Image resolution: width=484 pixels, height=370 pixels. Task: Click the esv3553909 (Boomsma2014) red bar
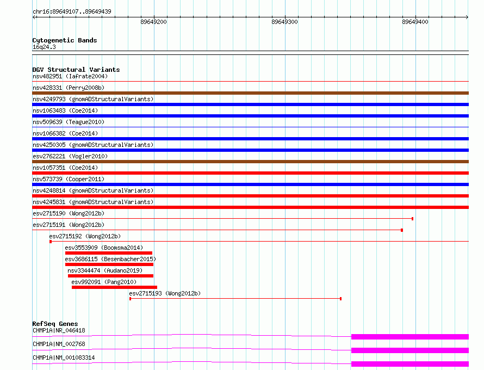(x=109, y=253)
